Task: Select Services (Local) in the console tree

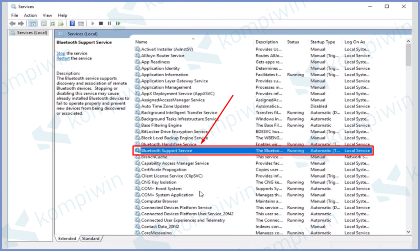Action: point(32,33)
